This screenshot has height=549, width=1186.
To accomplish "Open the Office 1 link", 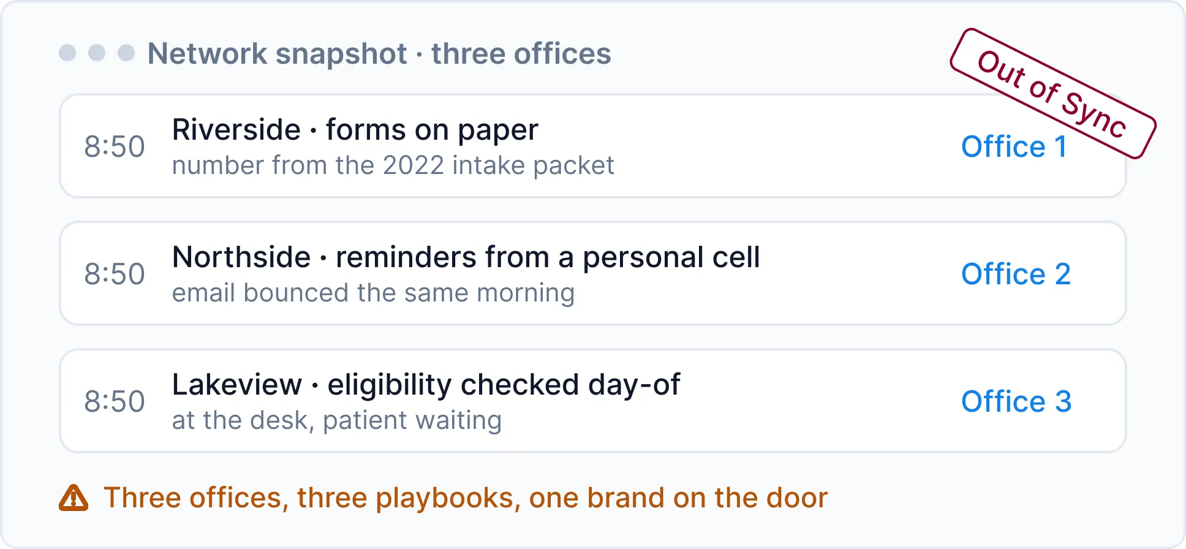I will 1014,146.
